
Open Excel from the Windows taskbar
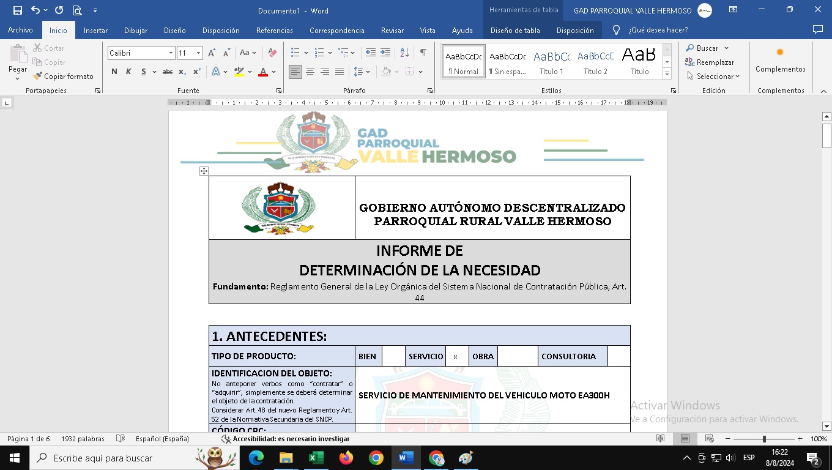click(316, 458)
